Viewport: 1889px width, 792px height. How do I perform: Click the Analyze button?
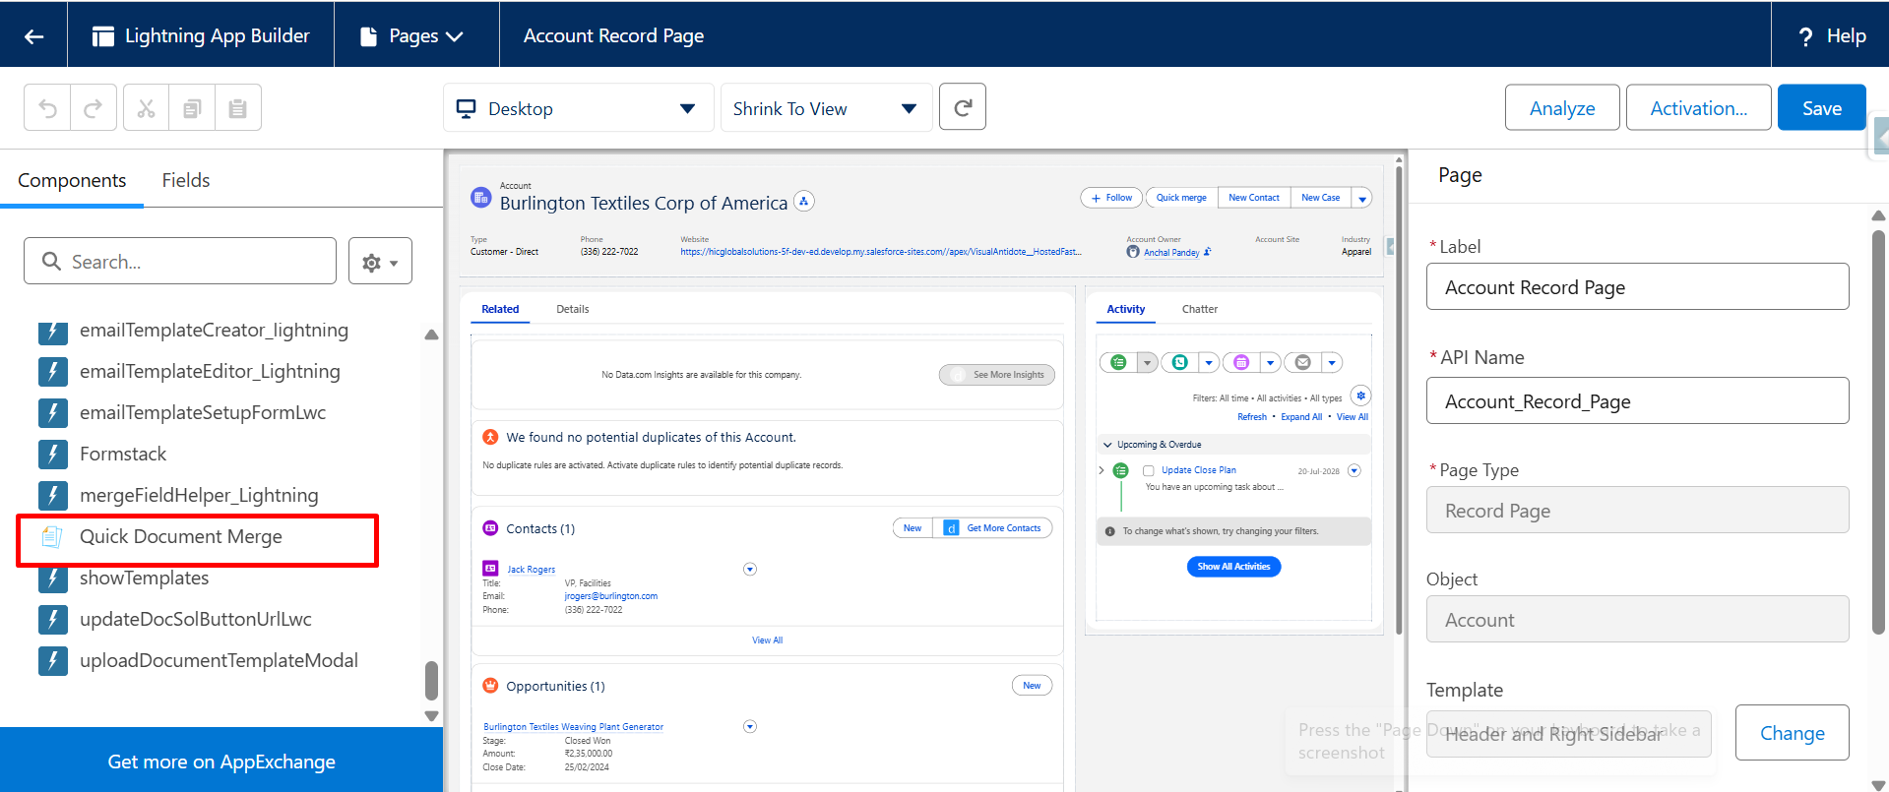click(x=1562, y=108)
